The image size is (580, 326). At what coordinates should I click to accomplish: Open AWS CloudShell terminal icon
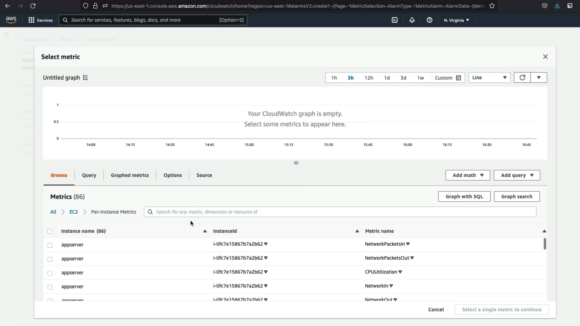(x=395, y=20)
